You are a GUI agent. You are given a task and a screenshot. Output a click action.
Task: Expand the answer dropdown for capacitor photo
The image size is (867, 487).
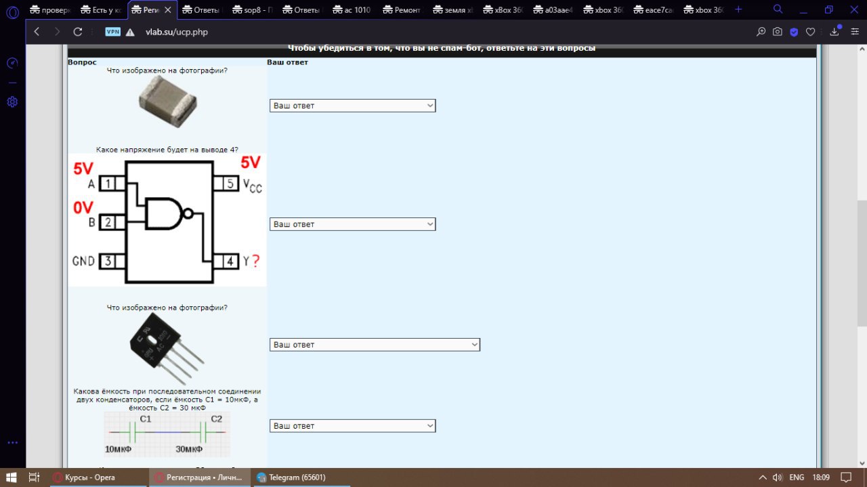point(352,106)
